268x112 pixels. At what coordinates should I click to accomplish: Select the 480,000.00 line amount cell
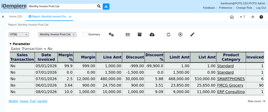tap(109, 79)
